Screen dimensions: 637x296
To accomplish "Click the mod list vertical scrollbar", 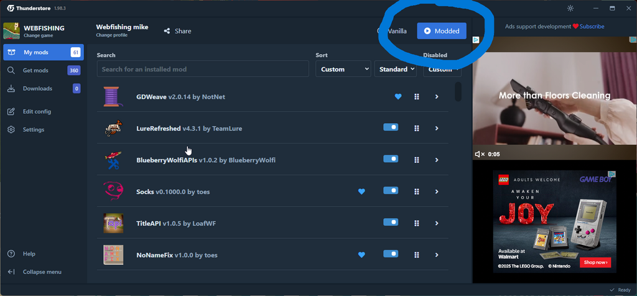I will 458,91.
